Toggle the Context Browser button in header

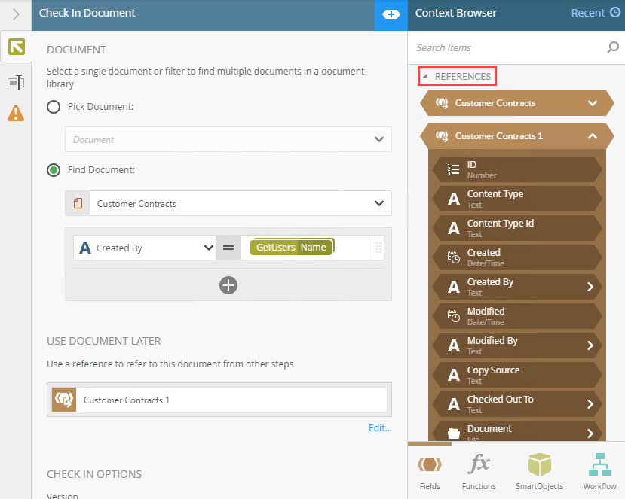click(x=391, y=15)
